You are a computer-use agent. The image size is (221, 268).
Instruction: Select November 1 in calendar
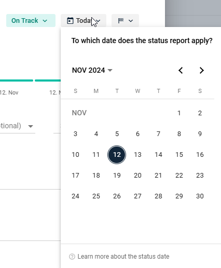coord(179,113)
